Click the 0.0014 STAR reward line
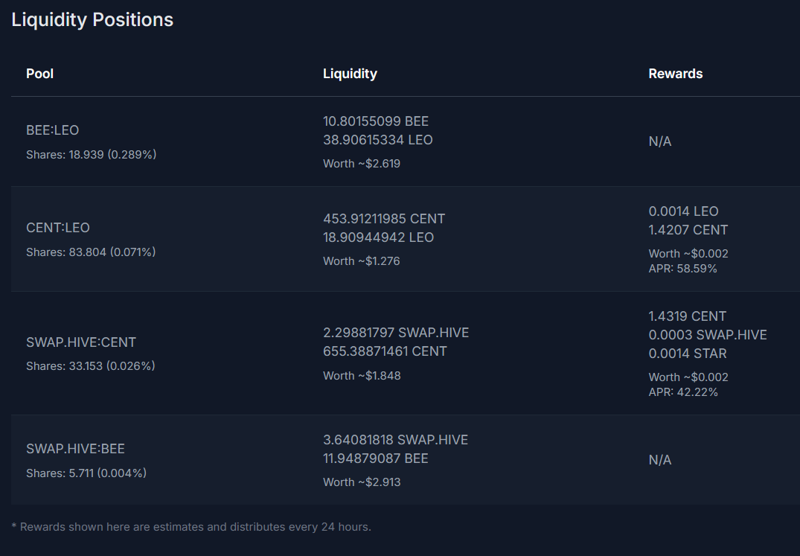 pyautogui.click(x=687, y=354)
